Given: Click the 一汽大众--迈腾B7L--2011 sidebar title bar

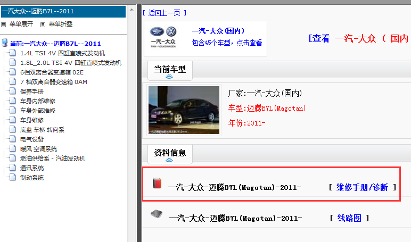Looking at the screenshot, I should (63, 12).
